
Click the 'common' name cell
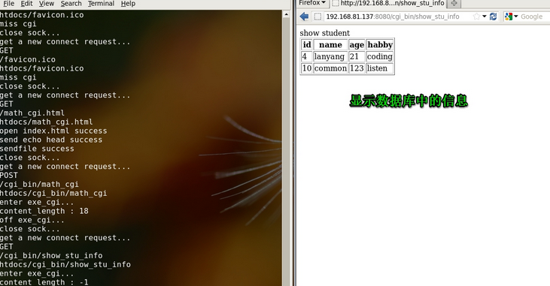pos(330,68)
